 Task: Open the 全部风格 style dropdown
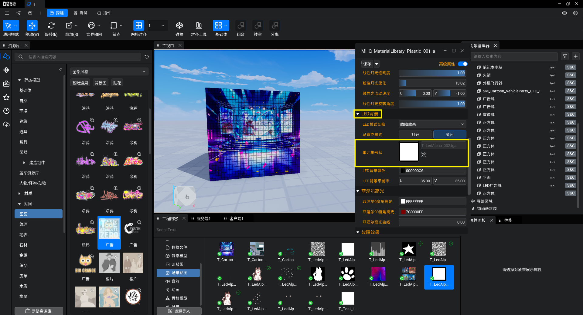click(x=109, y=72)
